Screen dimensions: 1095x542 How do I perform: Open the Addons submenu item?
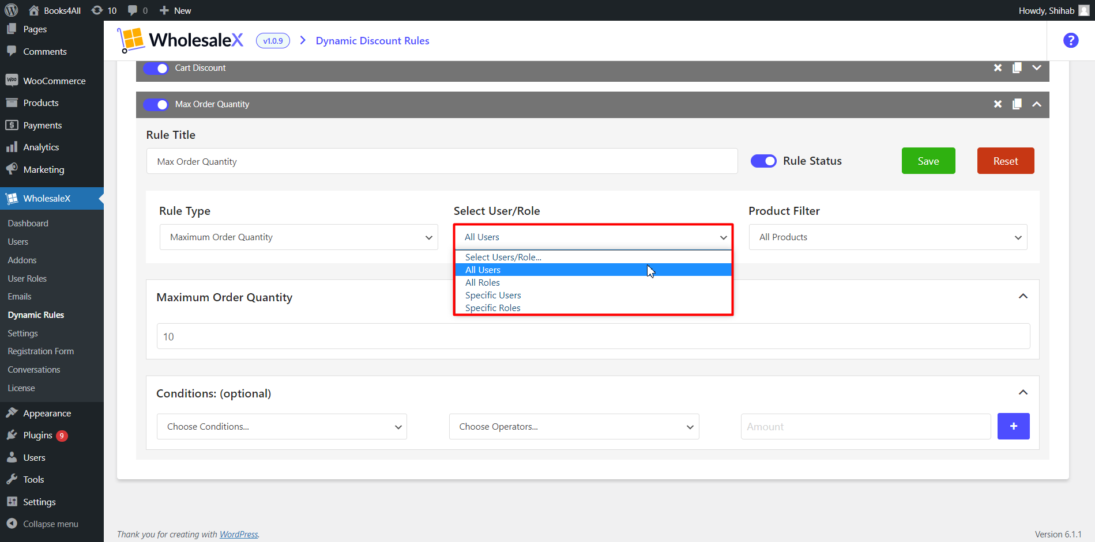(x=22, y=260)
